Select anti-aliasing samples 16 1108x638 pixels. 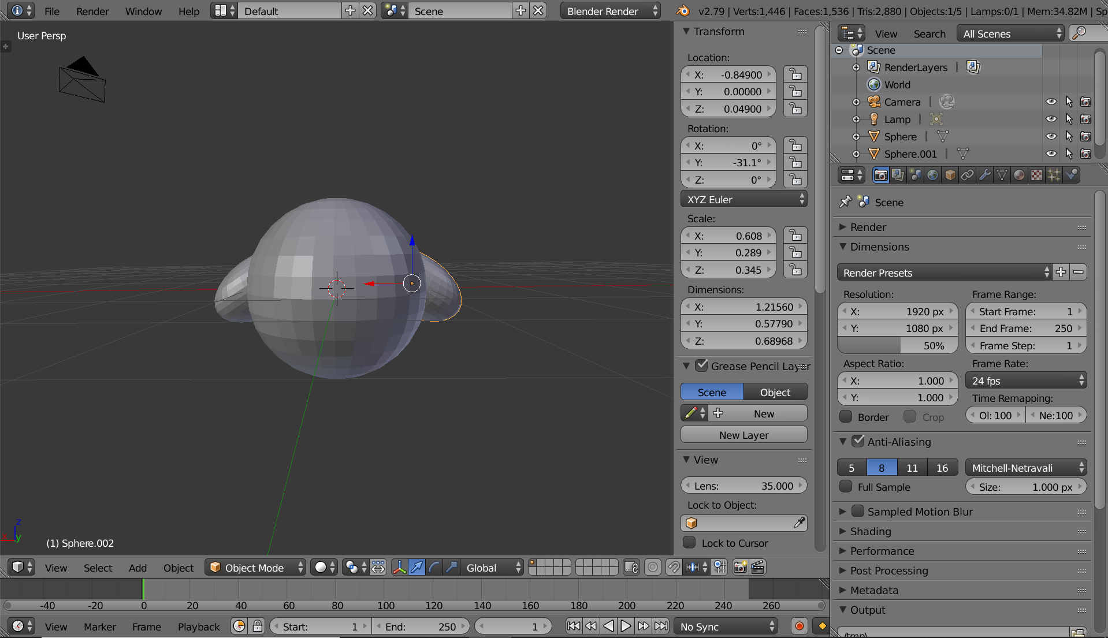coord(942,468)
